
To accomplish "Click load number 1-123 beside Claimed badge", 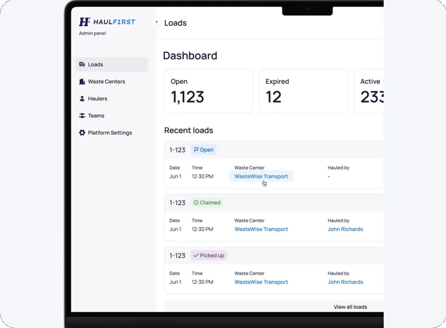I will (177, 203).
